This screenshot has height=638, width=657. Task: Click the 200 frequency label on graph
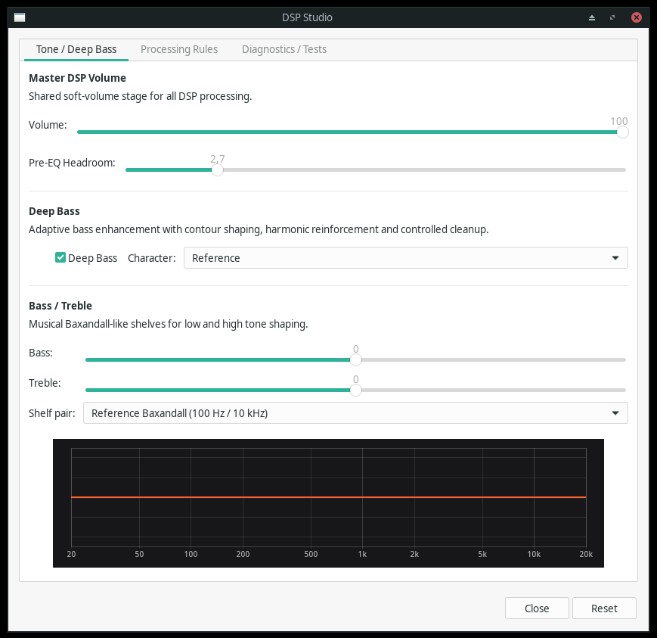pos(243,554)
